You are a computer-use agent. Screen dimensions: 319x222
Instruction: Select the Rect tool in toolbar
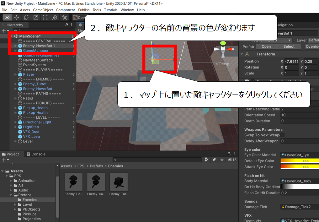45,18
